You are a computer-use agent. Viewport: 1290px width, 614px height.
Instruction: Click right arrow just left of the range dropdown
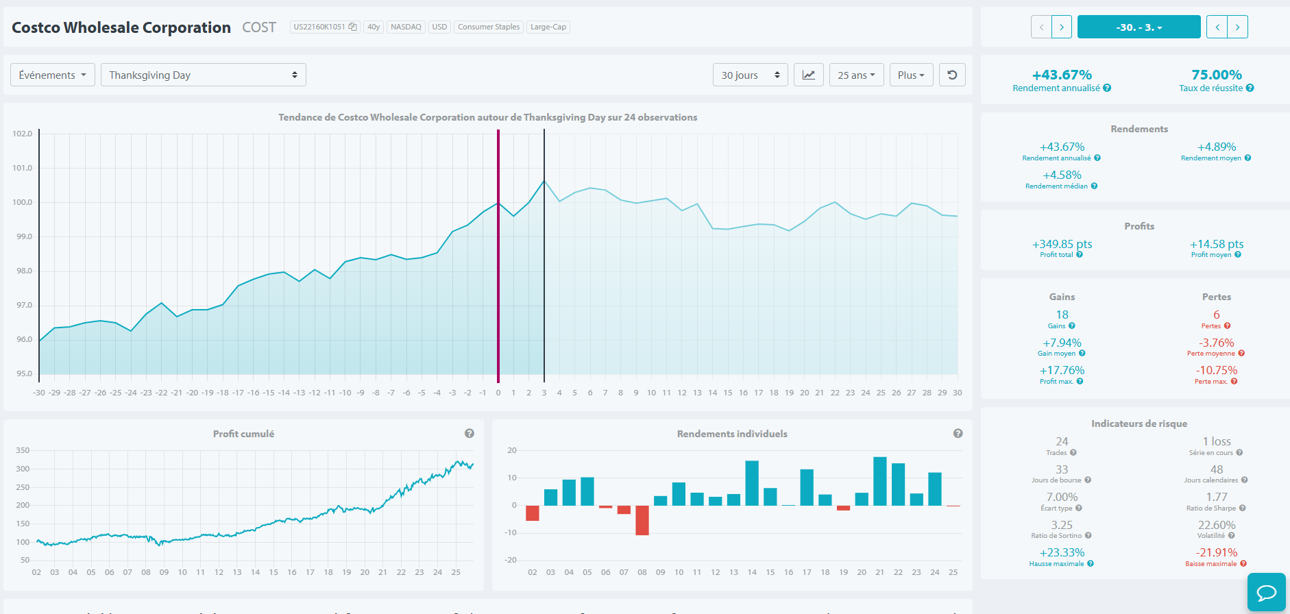(x=1062, y=27)
